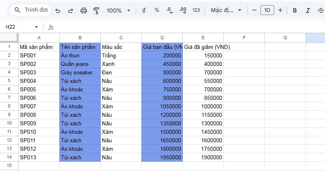325x171 pixels.
Task: Select the 'Đen' color cell
Action: tap(121, 72)
